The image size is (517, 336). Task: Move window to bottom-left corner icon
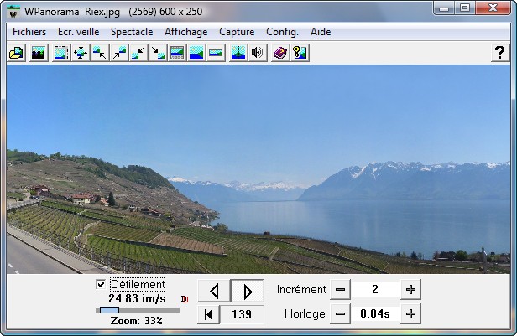pos(138,53)
